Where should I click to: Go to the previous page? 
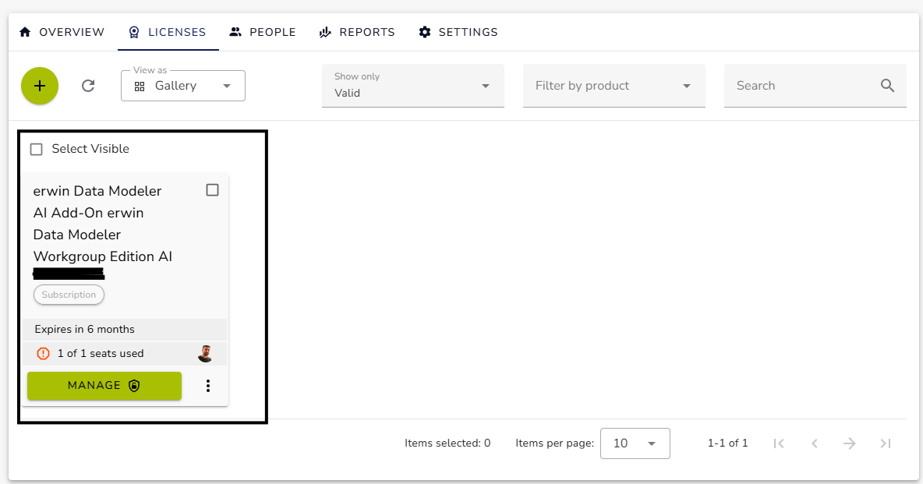point(815,443)
